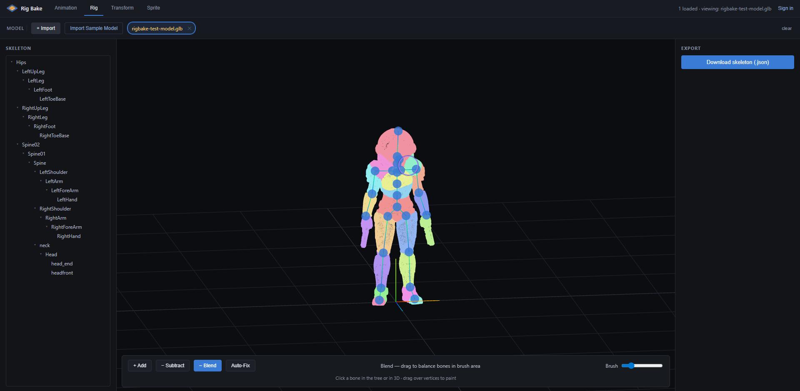
Task: Select the Spine bone in tree
Action: tap(40, 163)
